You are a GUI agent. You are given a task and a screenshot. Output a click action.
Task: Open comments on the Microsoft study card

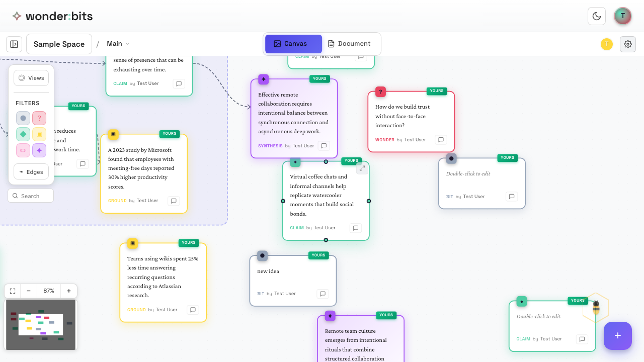point(173,201)
